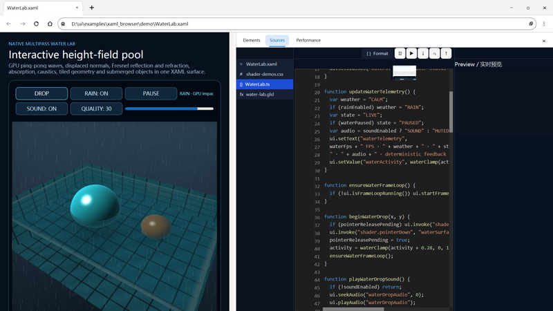The width and height of the screenshot is (553, 311).
Task: Click the water activity progress bar
Action: 169,109
